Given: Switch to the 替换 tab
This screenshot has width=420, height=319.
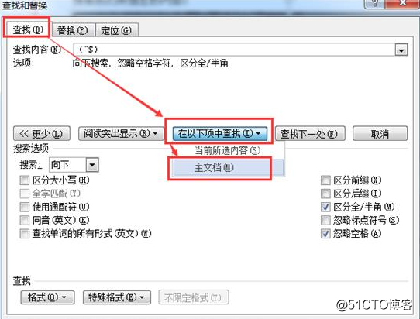Looking at the screenshot, I should pos(73,30).
